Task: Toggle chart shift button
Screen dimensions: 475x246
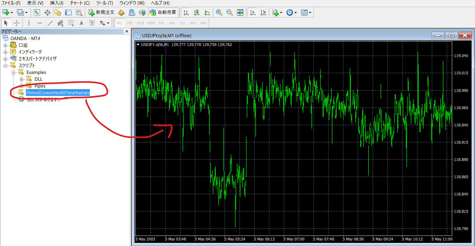Action: pyautogui.click(x=263, y=12)
